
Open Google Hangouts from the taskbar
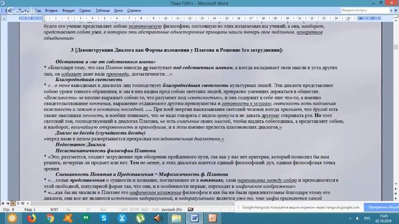(x=86, y=218)
